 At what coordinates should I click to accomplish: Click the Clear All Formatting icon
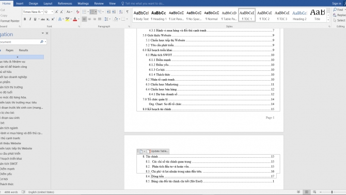[x=77, y=12]
